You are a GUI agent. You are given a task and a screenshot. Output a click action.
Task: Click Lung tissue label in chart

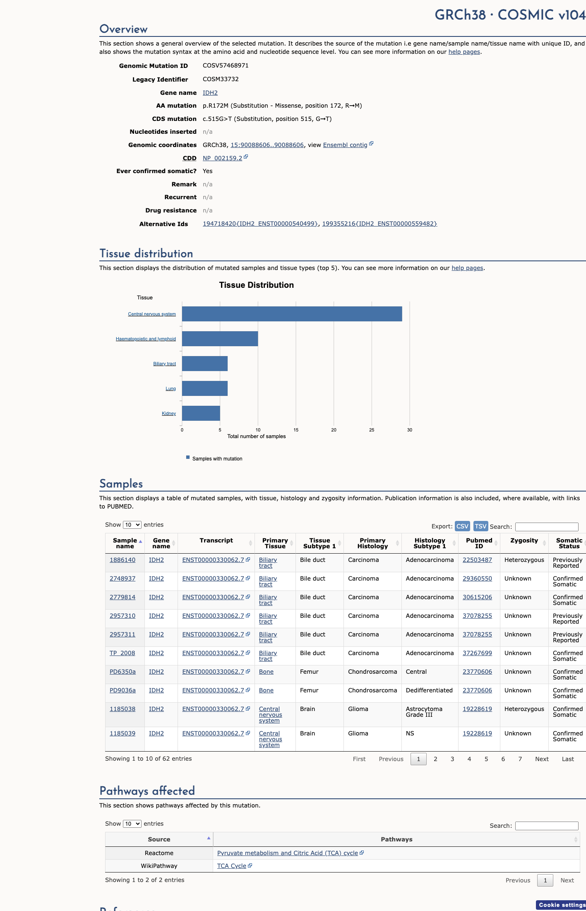click(x=171, y=388)
